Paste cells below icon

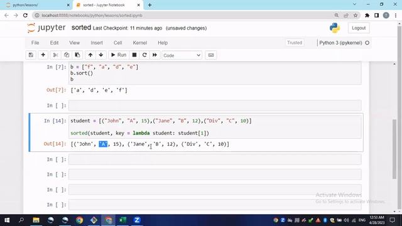pos(77,55)
